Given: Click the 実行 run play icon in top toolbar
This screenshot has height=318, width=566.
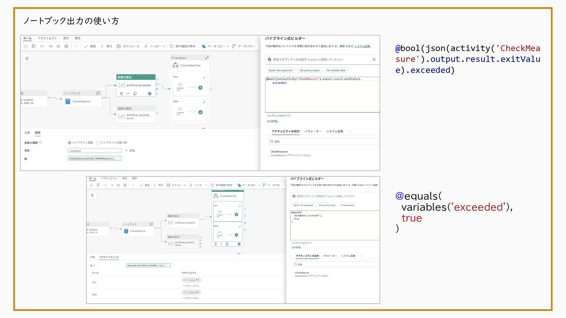Looking at the screenshot, I should [x=102, y=46].
